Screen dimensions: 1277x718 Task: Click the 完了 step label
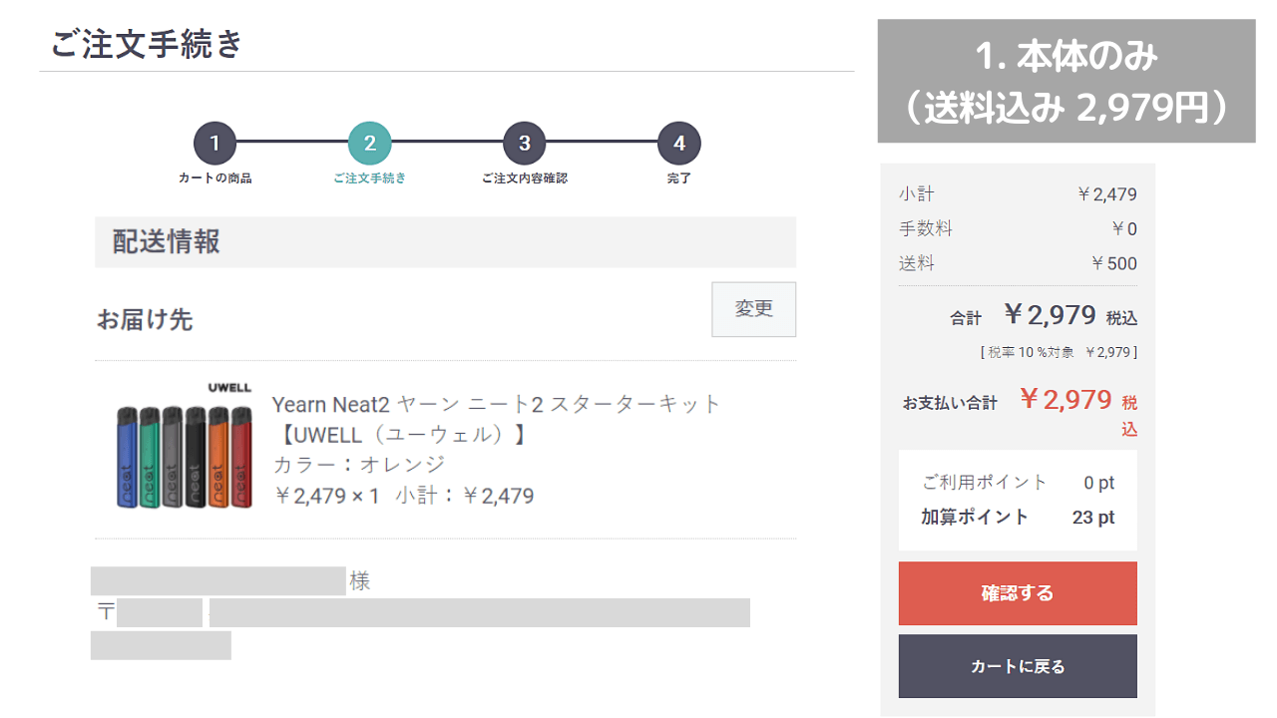[x=679, y=179]
